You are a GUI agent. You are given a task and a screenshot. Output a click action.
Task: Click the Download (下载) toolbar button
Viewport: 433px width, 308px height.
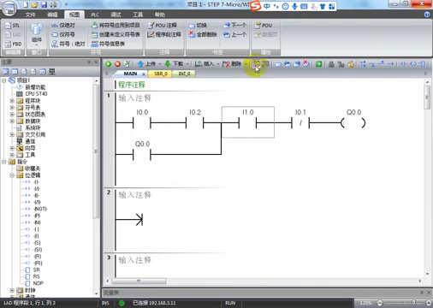[174, 64]
